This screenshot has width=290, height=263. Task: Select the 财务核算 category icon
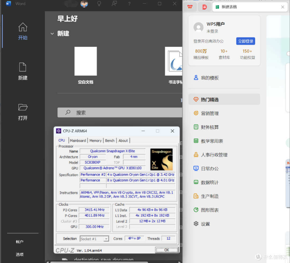pyautogui.click(x=196, y=127)
